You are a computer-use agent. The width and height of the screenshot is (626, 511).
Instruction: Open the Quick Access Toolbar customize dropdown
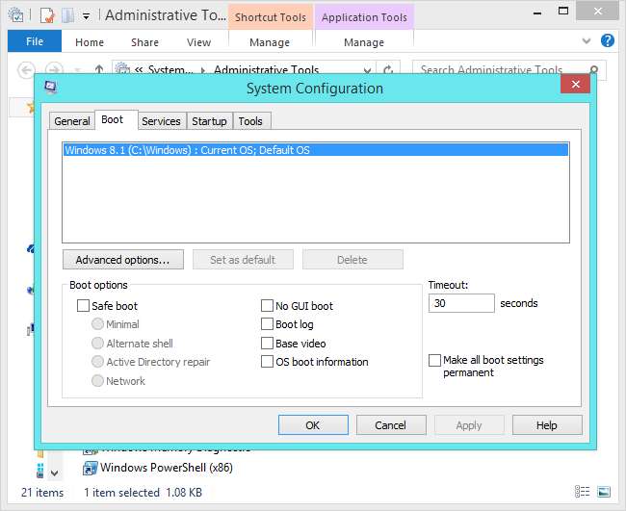click(x=86, y=16)
